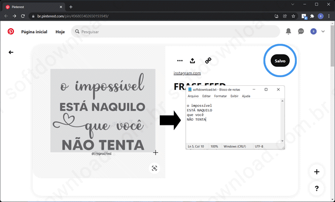Image resolution: width=335 pixels, height=202 pixels.
Task: Click Notepad scrollbar down arrow
Action: pyautogui.click(x=282, y=141)
